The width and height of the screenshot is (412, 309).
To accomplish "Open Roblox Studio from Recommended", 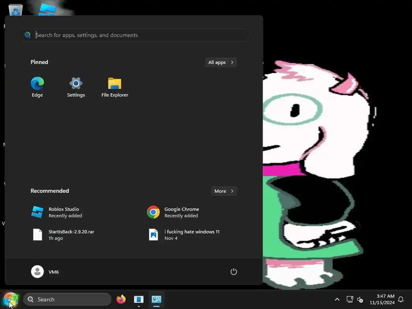I will click(x=56, y=212).
